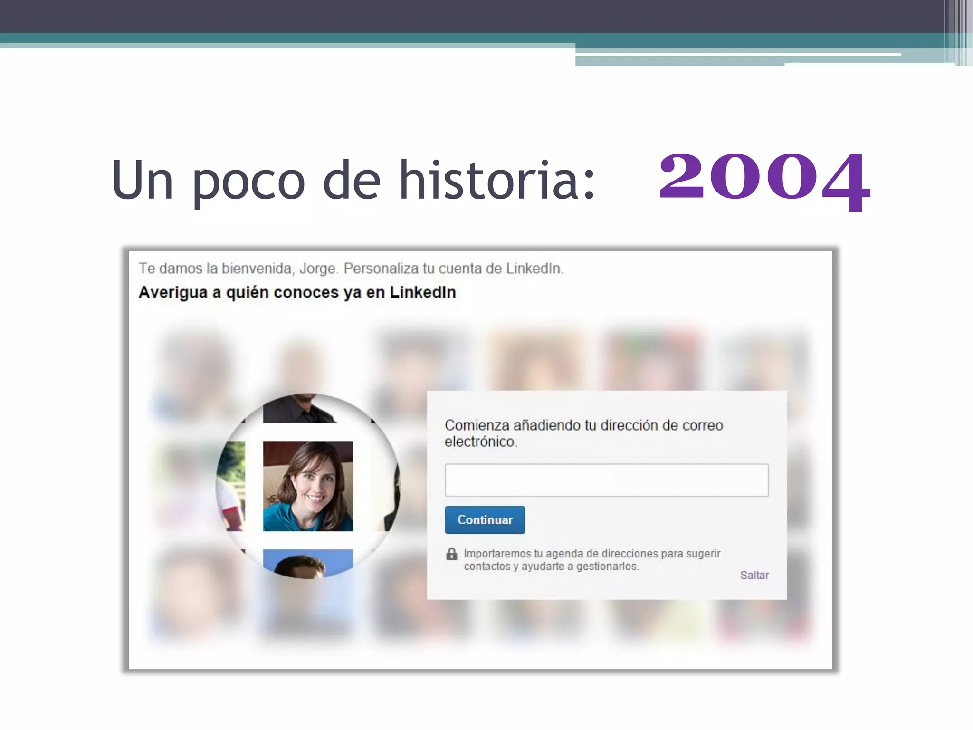This screenshot has height=730, width=973.
Task: Click the Saltar link
Action: [754, 575]
